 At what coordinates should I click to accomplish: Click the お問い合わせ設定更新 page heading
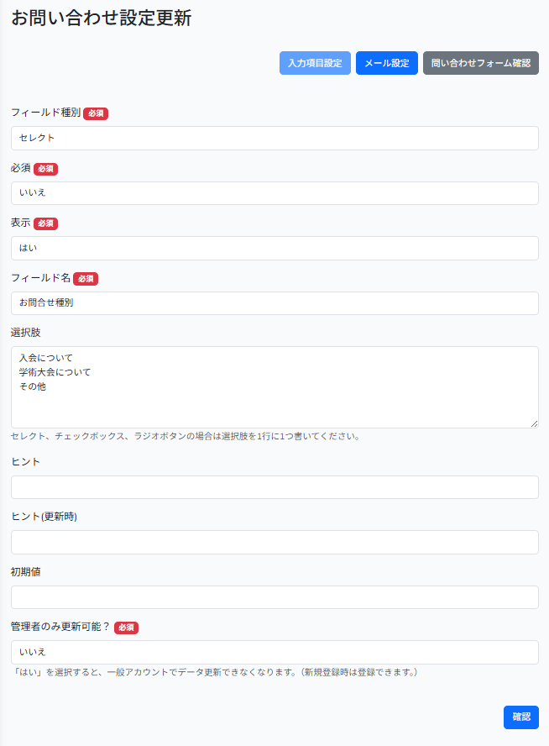(101, 18)
